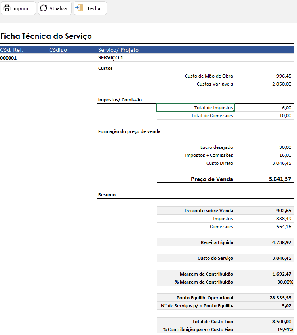The image size is (297, 335).
Task: Select the Total de Comissões value 10,00
Action: tap(264, 116)
